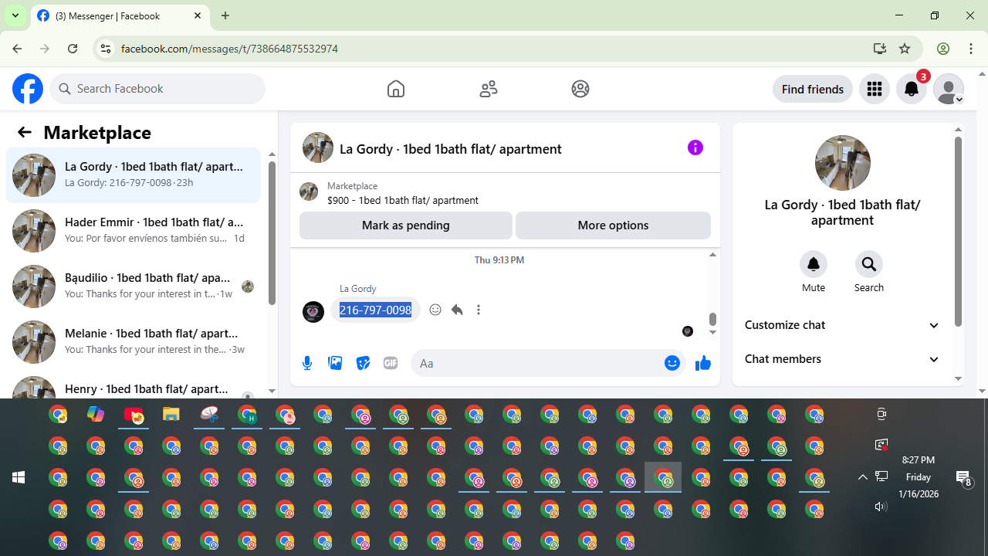Image resolution: width=988 pixels, height=556 pixels.
Task: Click conversation header title La Gordy
Action: click(x=450, y=149)
